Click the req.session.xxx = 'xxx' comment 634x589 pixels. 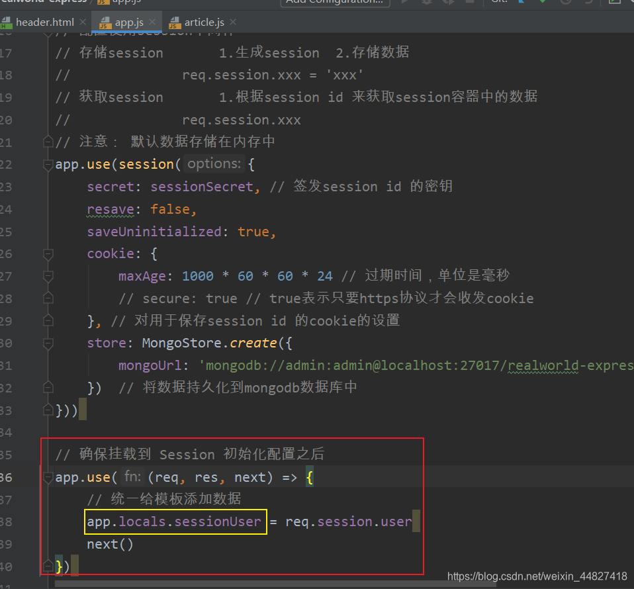coord(273,75)
